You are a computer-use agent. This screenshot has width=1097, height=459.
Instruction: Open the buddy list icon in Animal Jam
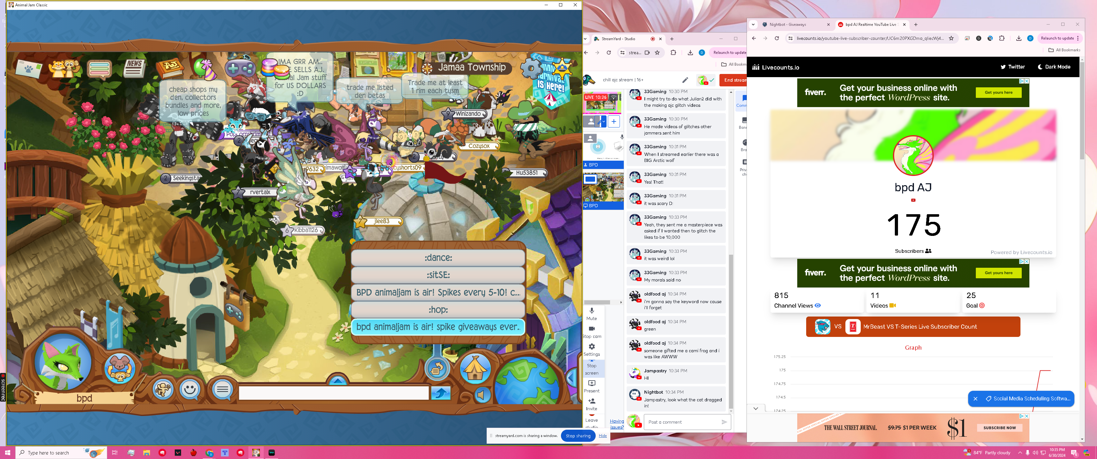65,68
